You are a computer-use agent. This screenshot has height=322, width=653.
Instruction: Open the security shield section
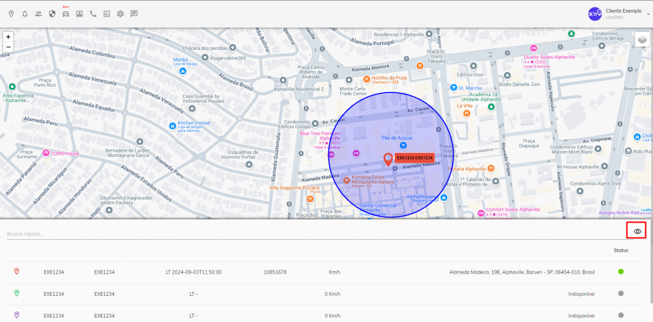[52, 14]
